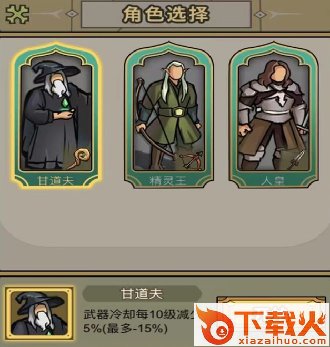Click the 甘道夫 name label under the card
The height and width of the screenshot is (347, 330).
click(55, 181)
